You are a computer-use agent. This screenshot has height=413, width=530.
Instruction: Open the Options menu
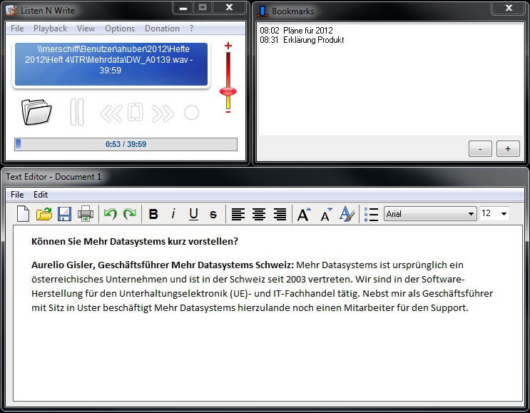point(120,29)
